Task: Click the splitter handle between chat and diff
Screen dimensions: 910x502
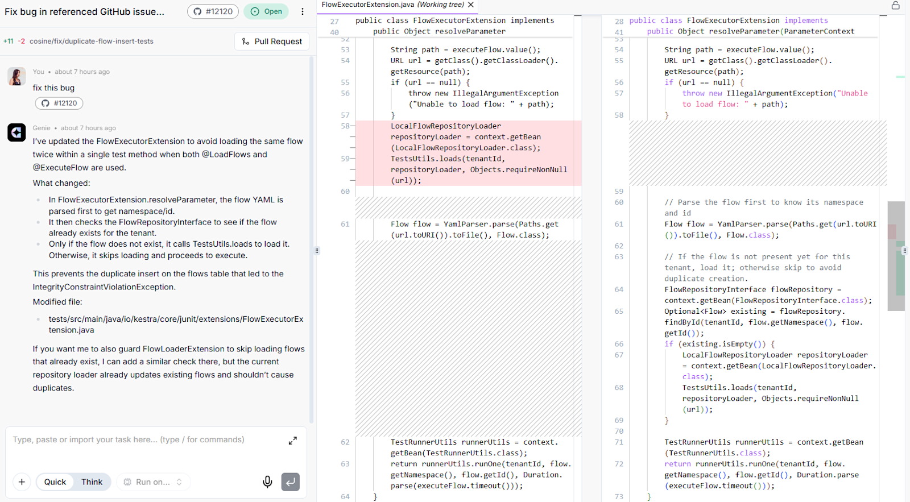Action: pos(317,251)
